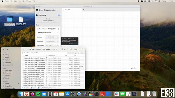Click the Finder search icon
This screenshot has height=98, width=175.
(x=83, y=50)
